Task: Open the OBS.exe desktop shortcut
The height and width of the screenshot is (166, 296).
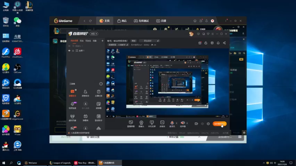Action: (x=17, y=69)
